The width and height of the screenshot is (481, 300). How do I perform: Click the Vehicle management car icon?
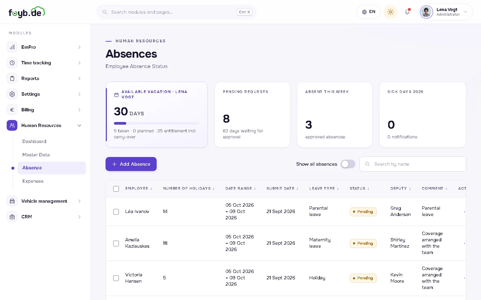click(12, 201)
